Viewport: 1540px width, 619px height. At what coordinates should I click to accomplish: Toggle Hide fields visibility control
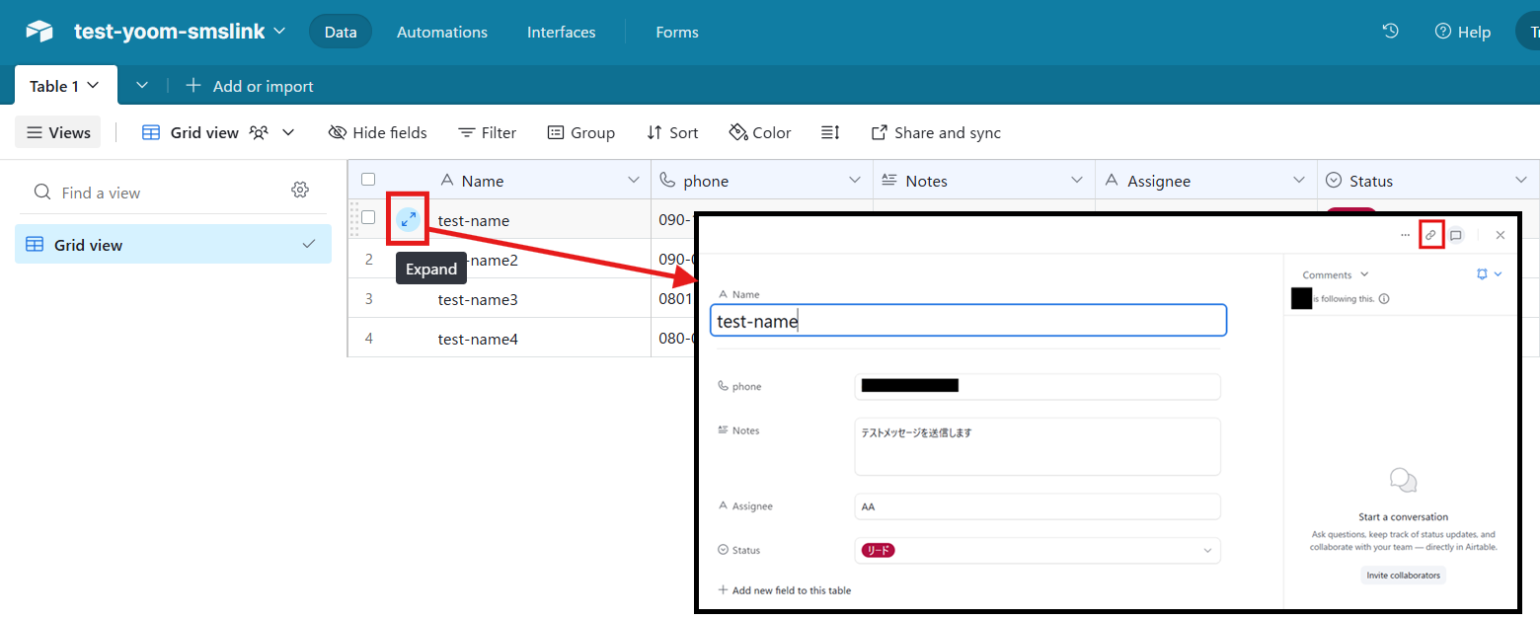tap(377, 132)
